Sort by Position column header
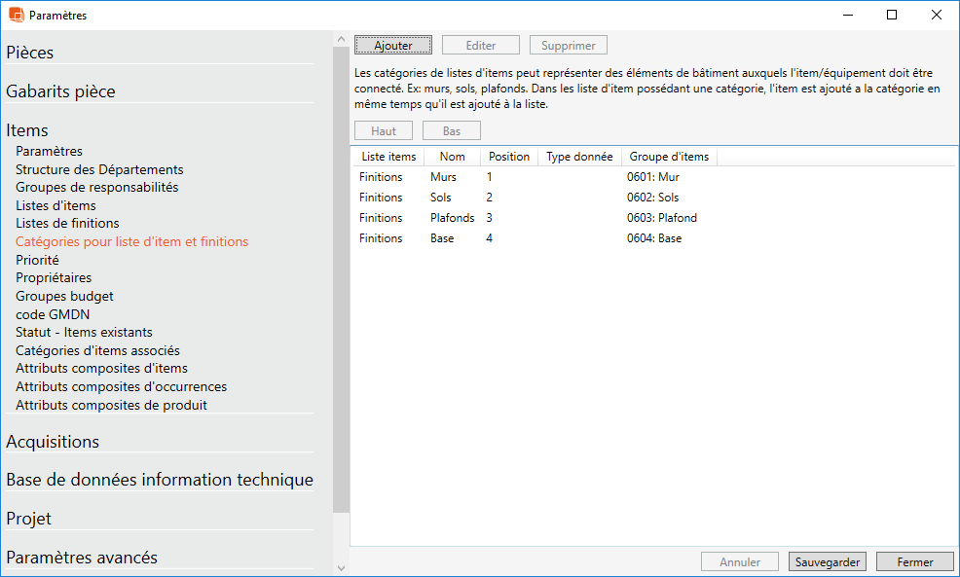This screenshot has width=960, height=577. pos(509,157)
